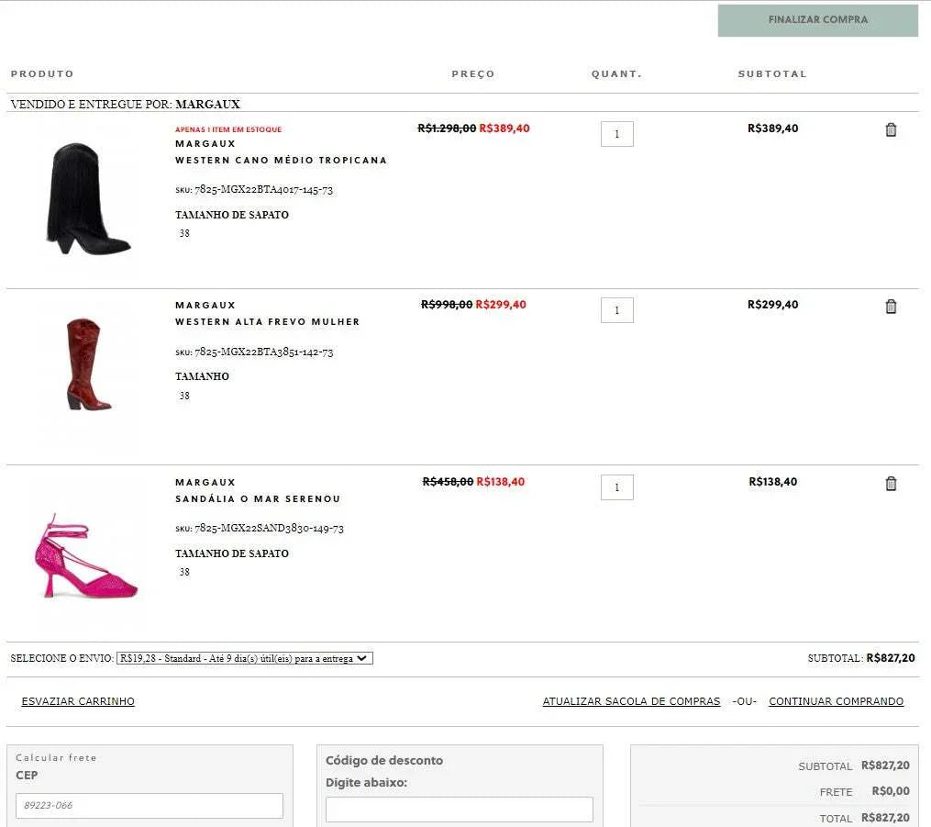Edit quantity for Western Cano Médio Tropicana
931x827 pixels.
coord(617,134)
